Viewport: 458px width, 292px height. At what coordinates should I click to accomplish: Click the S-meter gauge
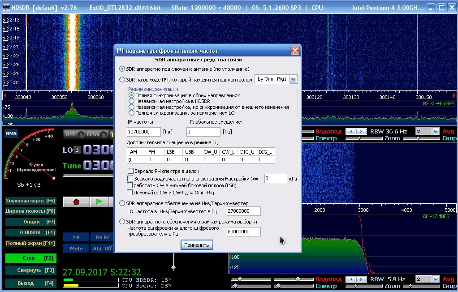(30, 154)
